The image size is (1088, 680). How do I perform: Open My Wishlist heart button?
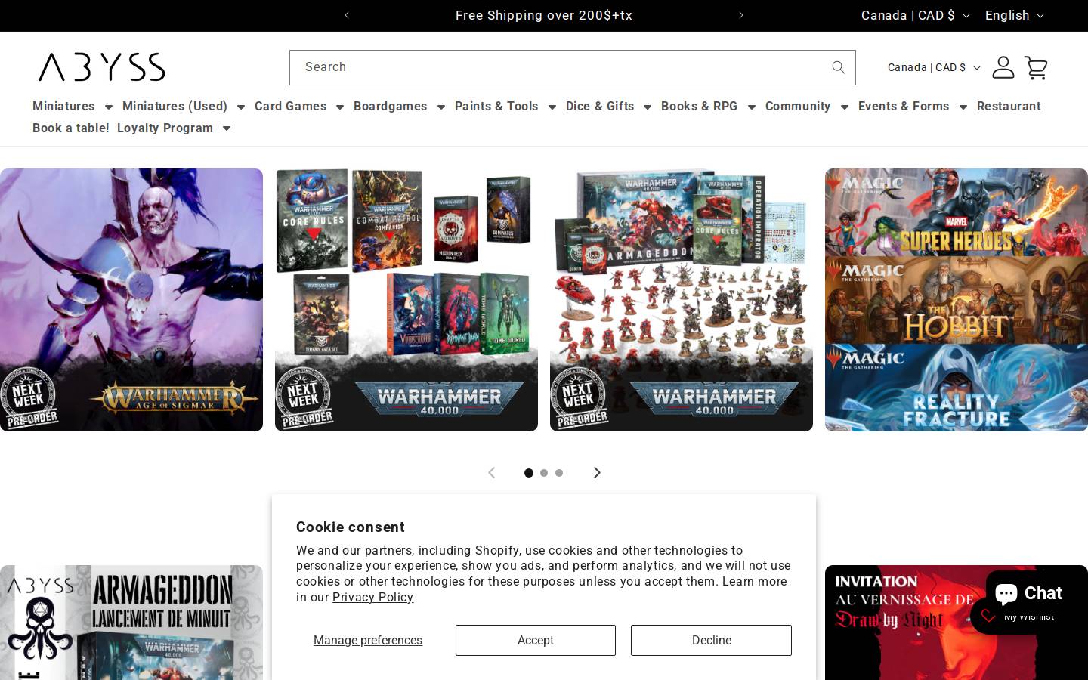click(x=1018, y=617)
